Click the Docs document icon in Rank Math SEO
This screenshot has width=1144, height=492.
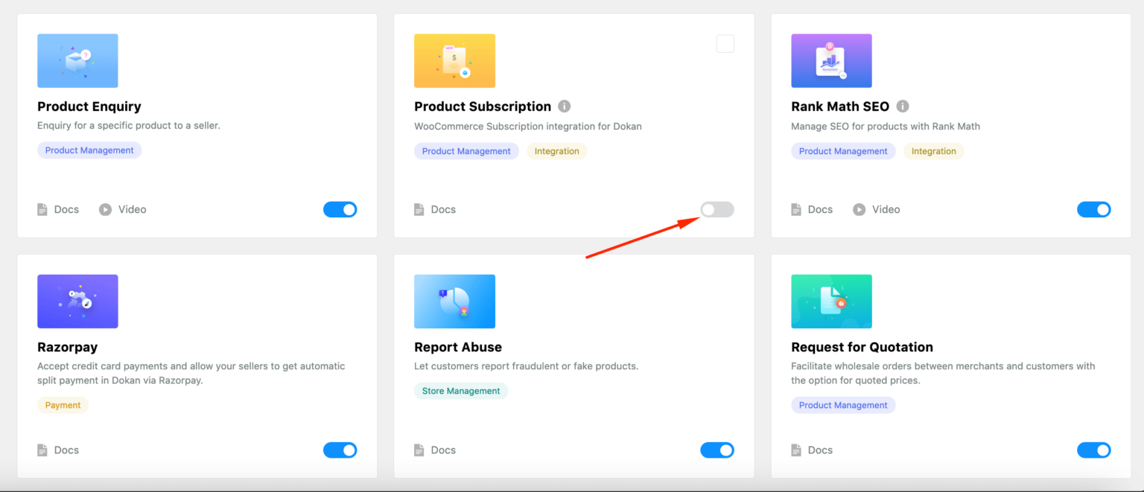pyautogui.click(x=796, y=210)
